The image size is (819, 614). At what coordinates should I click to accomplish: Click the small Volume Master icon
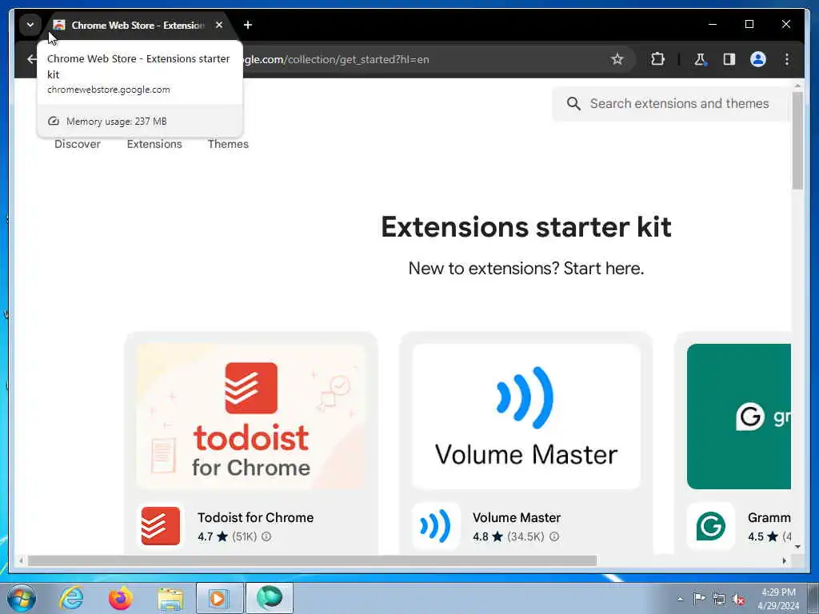pos(436,526)
